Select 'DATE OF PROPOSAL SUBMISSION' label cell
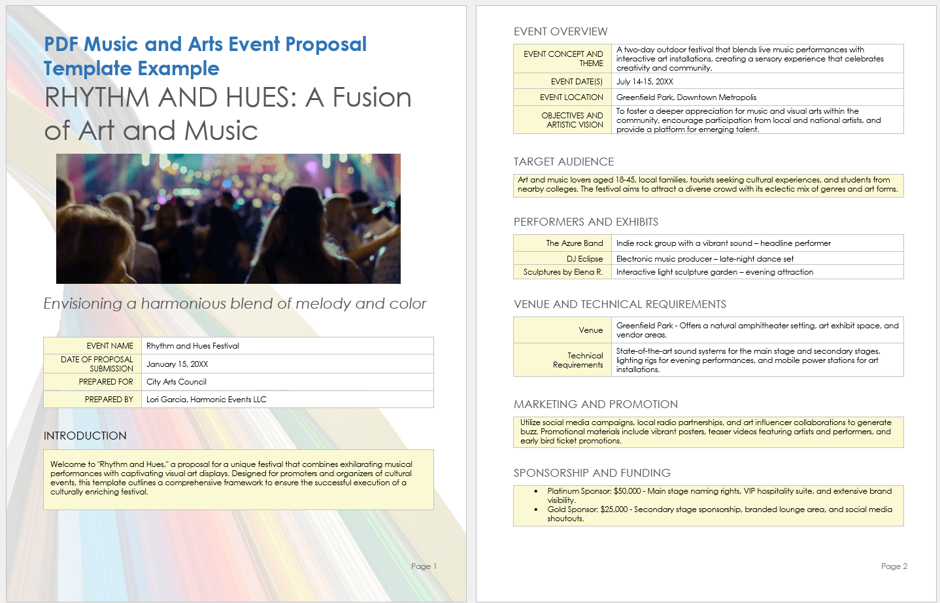940x603 pixels. pos(93,364)
